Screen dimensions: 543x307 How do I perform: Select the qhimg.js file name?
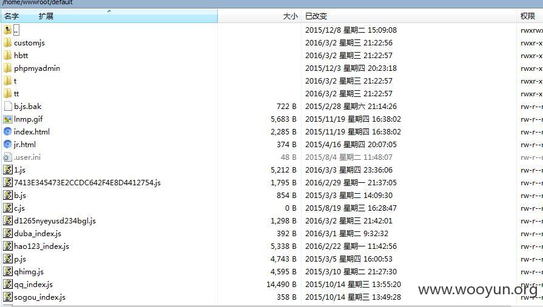point(29,272)
